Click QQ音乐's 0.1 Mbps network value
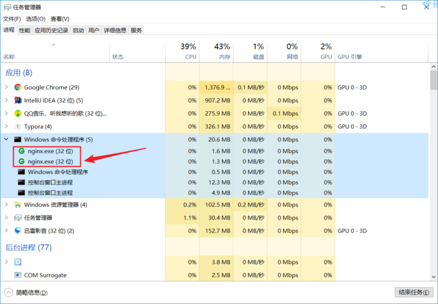Screen dimensions: 438x304 (285, 114)
